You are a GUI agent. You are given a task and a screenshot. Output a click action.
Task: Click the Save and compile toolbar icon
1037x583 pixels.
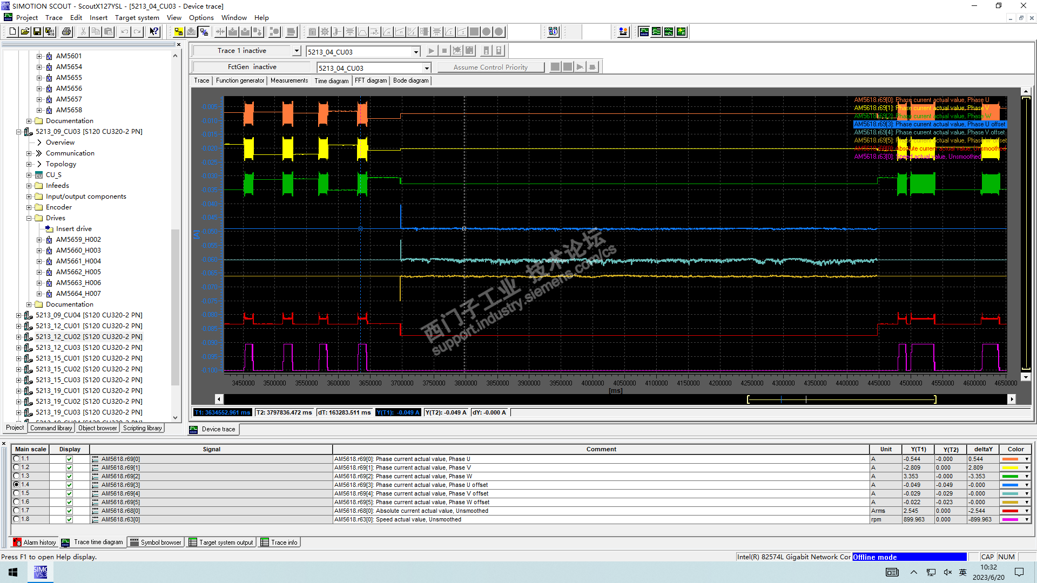pyautogui.click(x=50, y=32)
